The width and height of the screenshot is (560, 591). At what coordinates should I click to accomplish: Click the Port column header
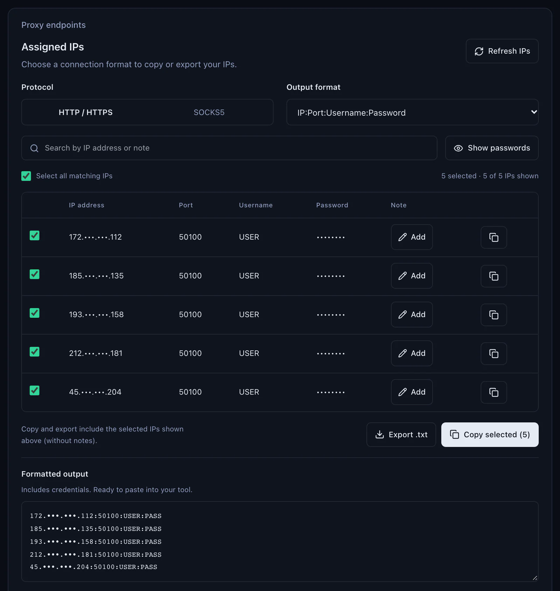point(186,205)
